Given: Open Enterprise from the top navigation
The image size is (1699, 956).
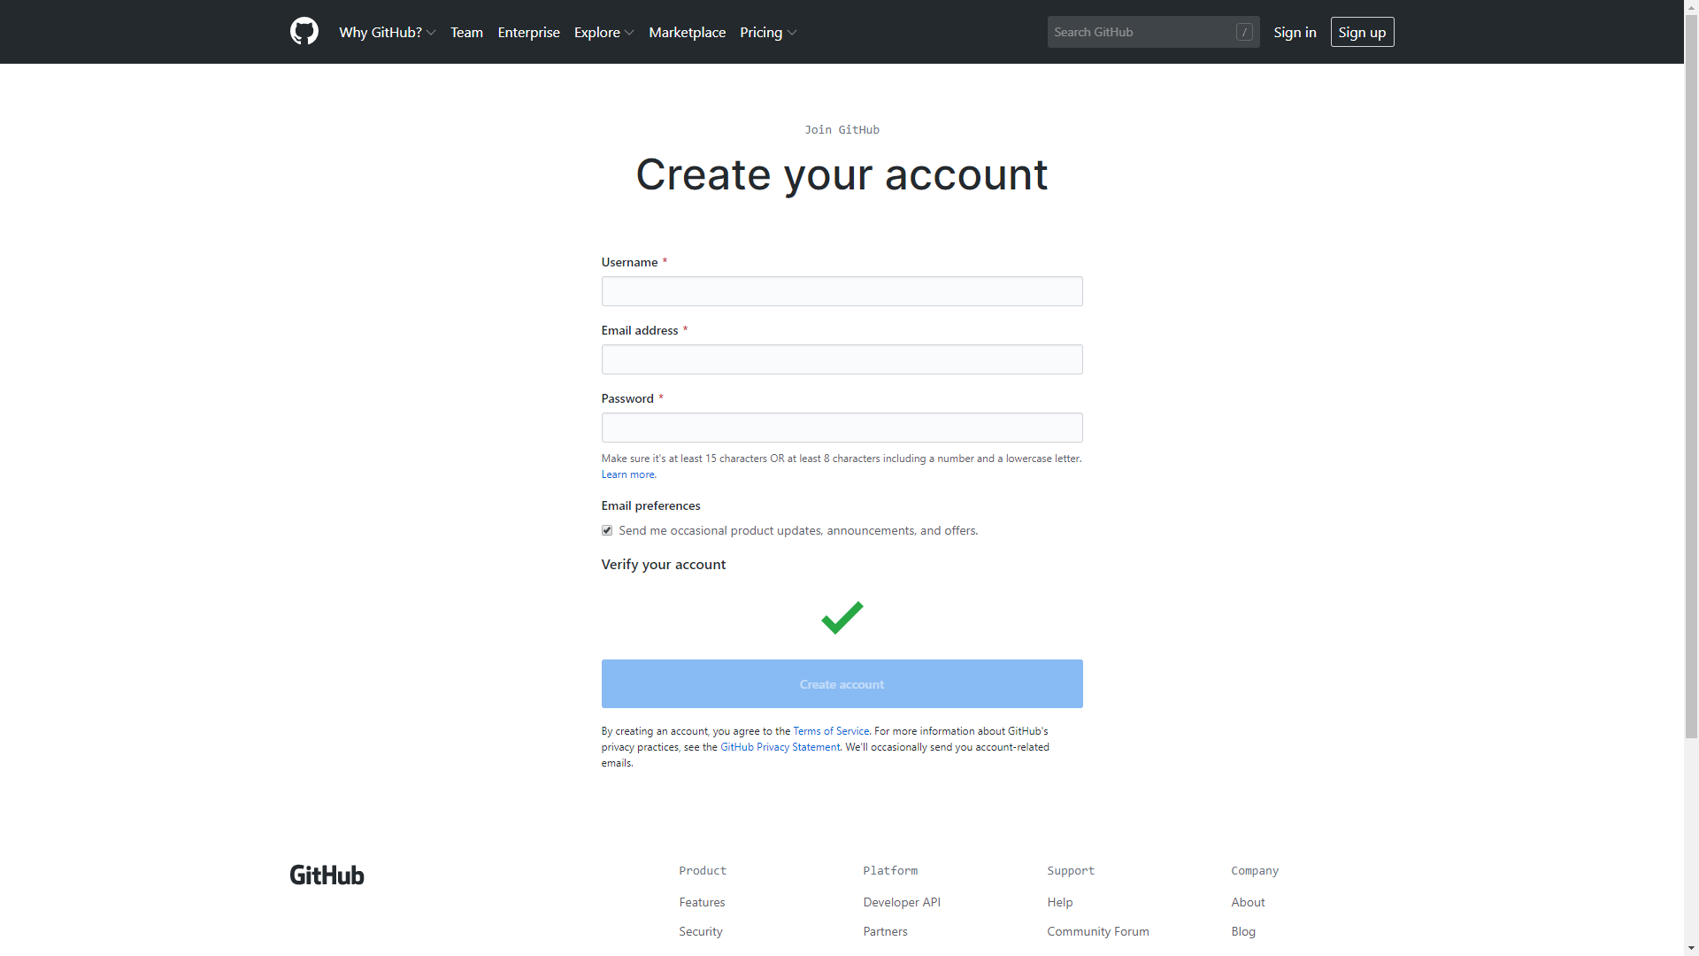Looking at the screenshot, I should (x=528, y=32).
